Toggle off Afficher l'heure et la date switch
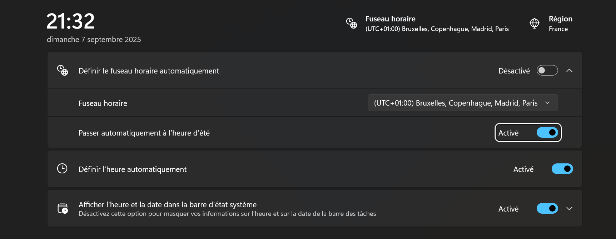The height and width of the screenshot is (239, 616). click(x=547, y=208)
